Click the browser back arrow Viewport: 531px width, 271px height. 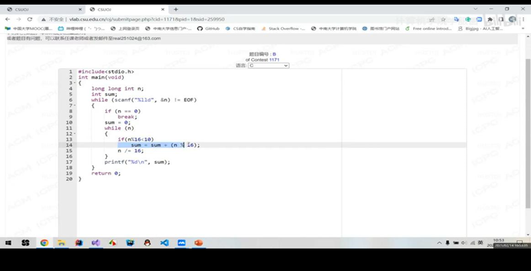(7, 19)
